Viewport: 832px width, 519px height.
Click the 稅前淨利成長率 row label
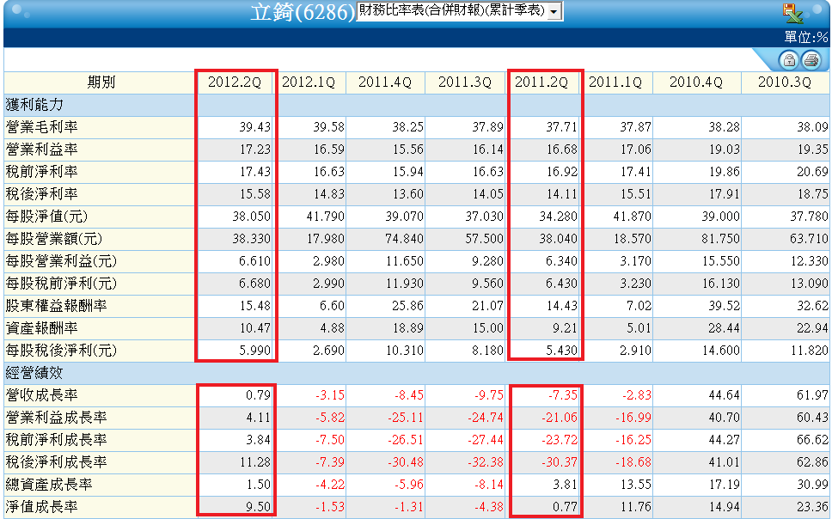point(56,439)
